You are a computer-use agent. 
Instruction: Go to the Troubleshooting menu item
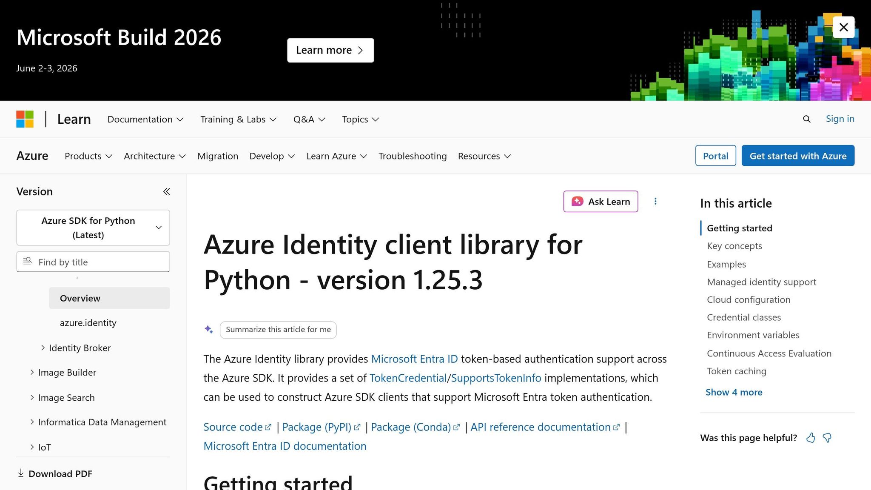413,156
